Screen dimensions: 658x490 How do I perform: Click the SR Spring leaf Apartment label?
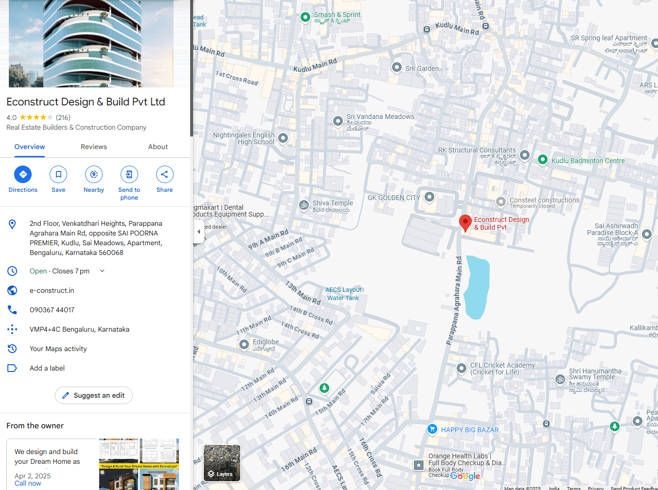(609, 38)
